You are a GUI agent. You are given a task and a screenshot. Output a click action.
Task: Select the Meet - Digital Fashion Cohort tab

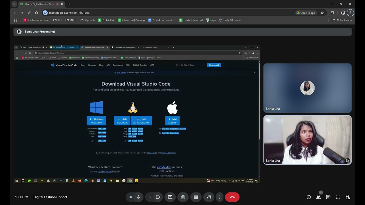click(42, 4)
